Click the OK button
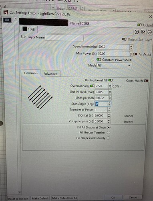153x201 pixels. (x=113, y=197)
